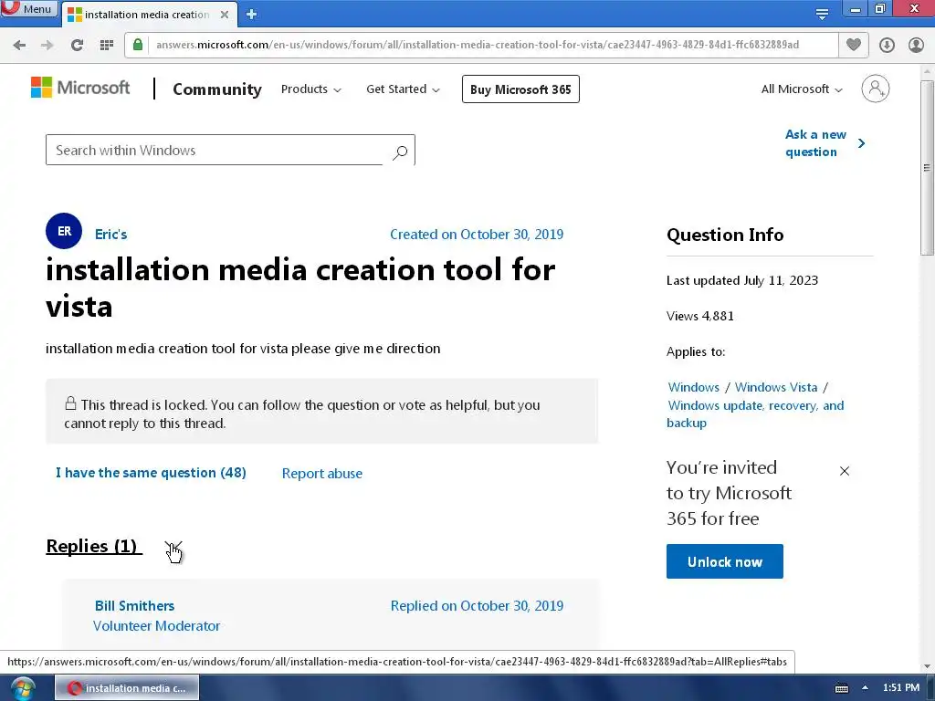Open Ask a new question link
This screenshot has width=935, height=701.
point(825,143)
